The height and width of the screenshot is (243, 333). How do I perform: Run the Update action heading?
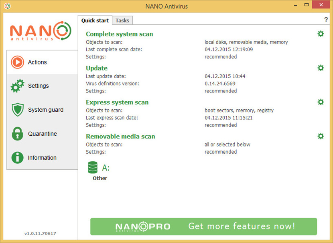tap(97, 68)
